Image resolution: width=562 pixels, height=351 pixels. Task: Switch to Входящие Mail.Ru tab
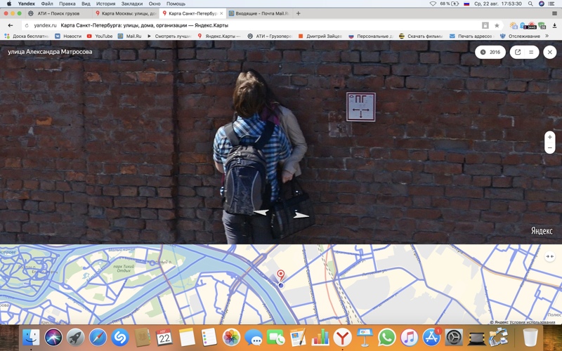(260, 13)
